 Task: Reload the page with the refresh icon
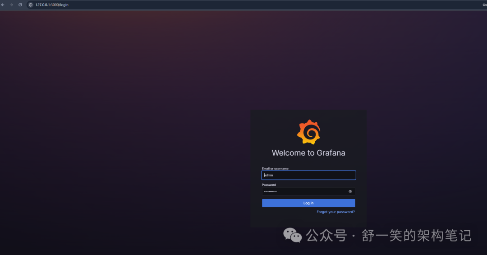(x=20, y=5)
